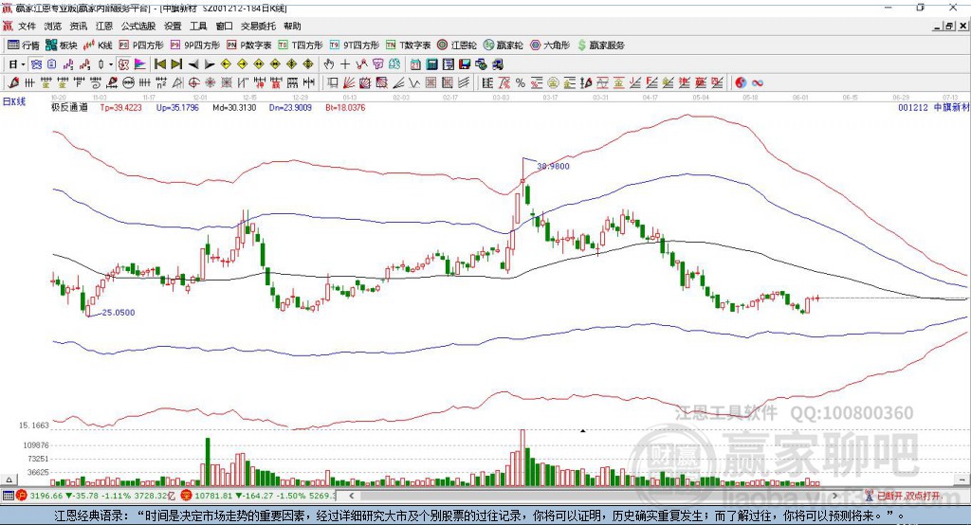Click the red zigzag polyline icon
The height and width of the screenshot is (525, 971).
pyautogui.click(x=361, y=64)
